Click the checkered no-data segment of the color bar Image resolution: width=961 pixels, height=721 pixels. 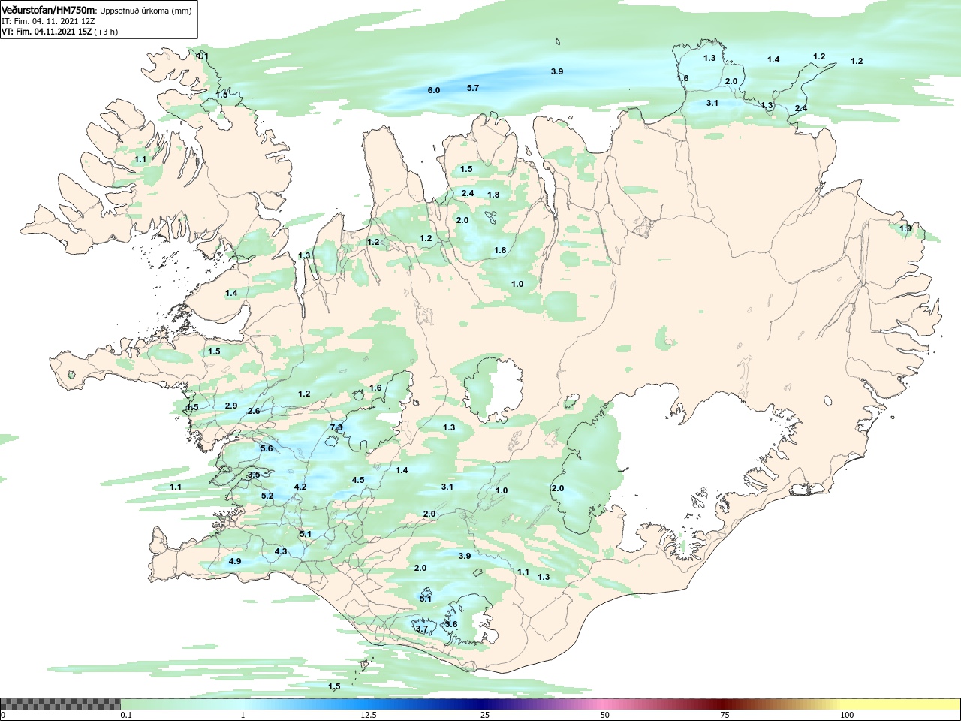coord(60,704)
